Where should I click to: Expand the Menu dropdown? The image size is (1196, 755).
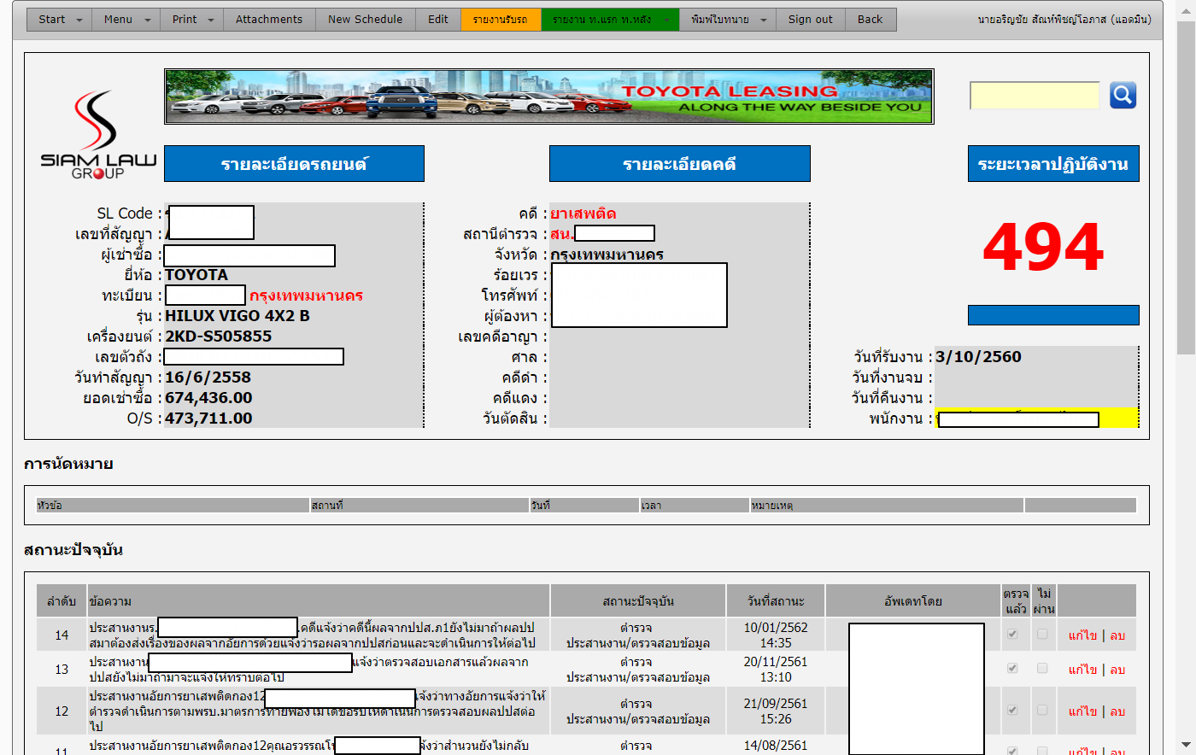point(126,20)
